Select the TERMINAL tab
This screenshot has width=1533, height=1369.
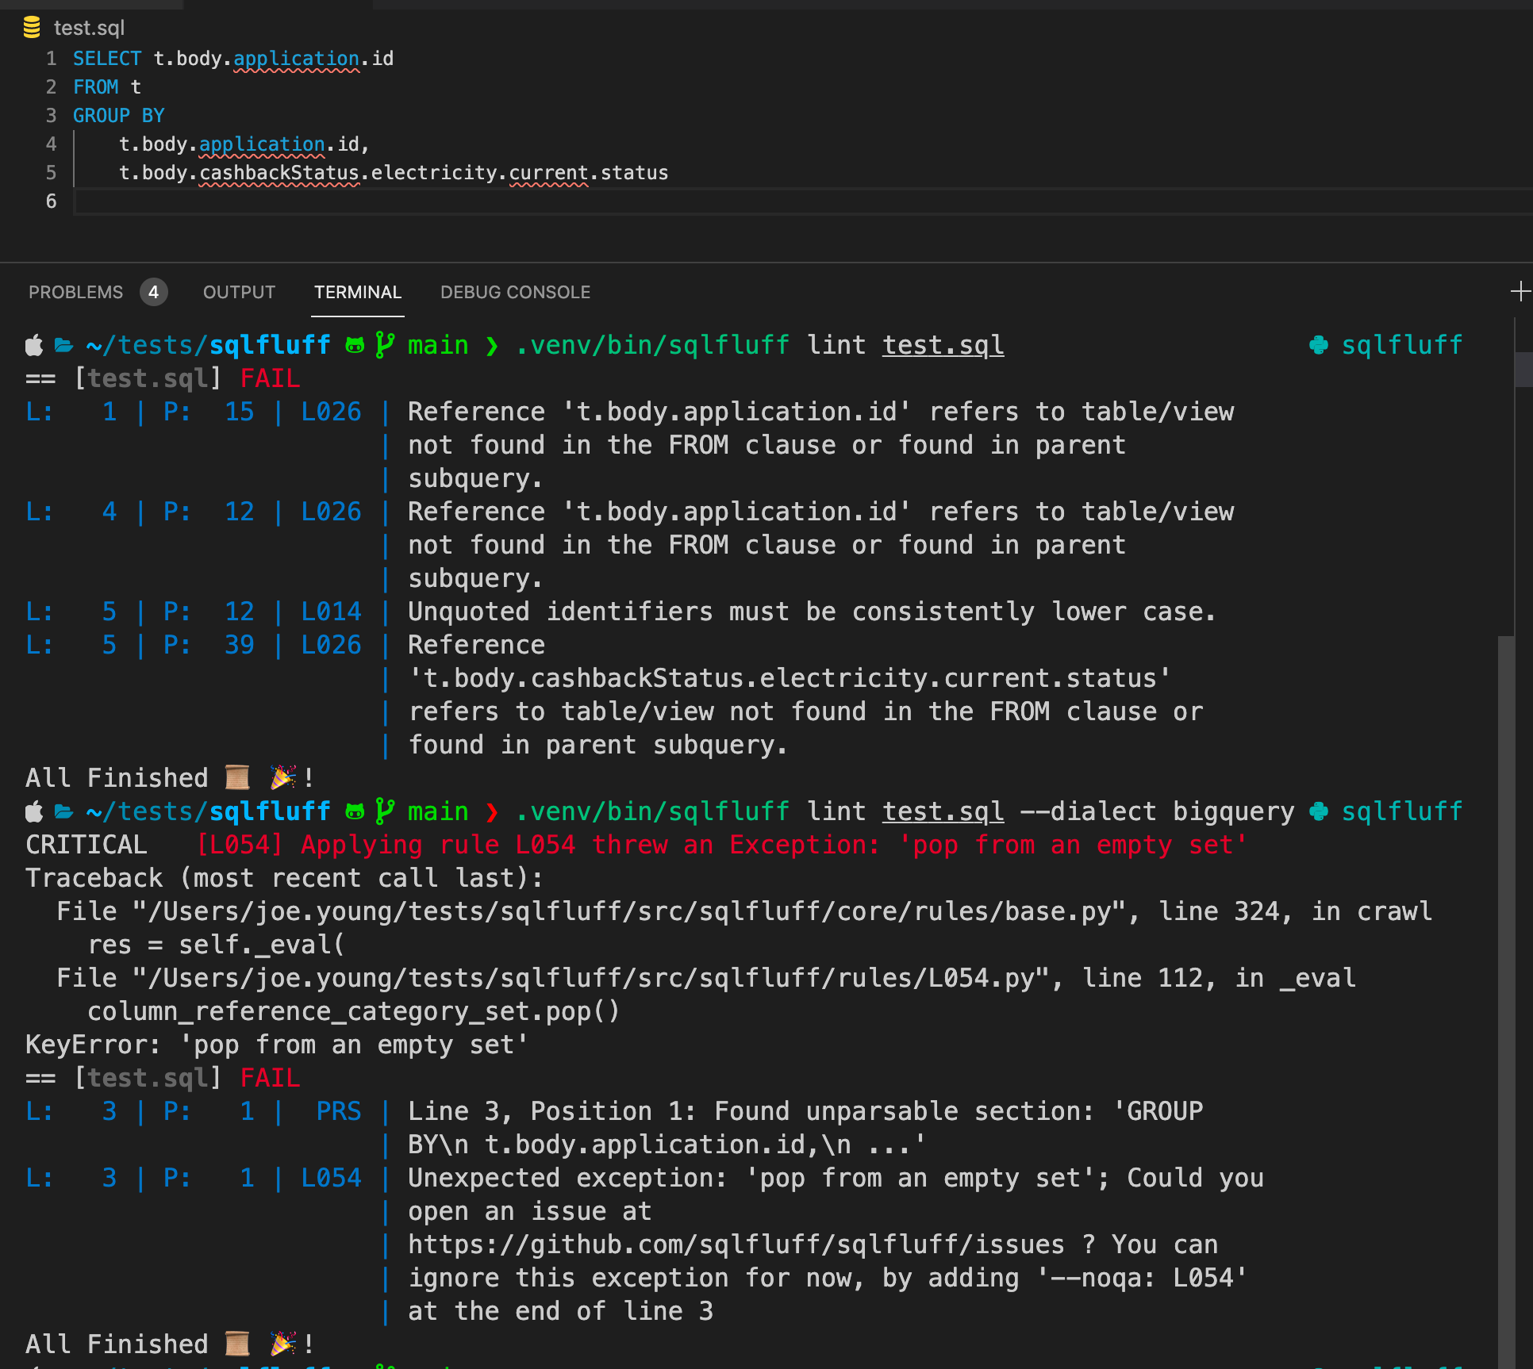(x=357, y=292)
